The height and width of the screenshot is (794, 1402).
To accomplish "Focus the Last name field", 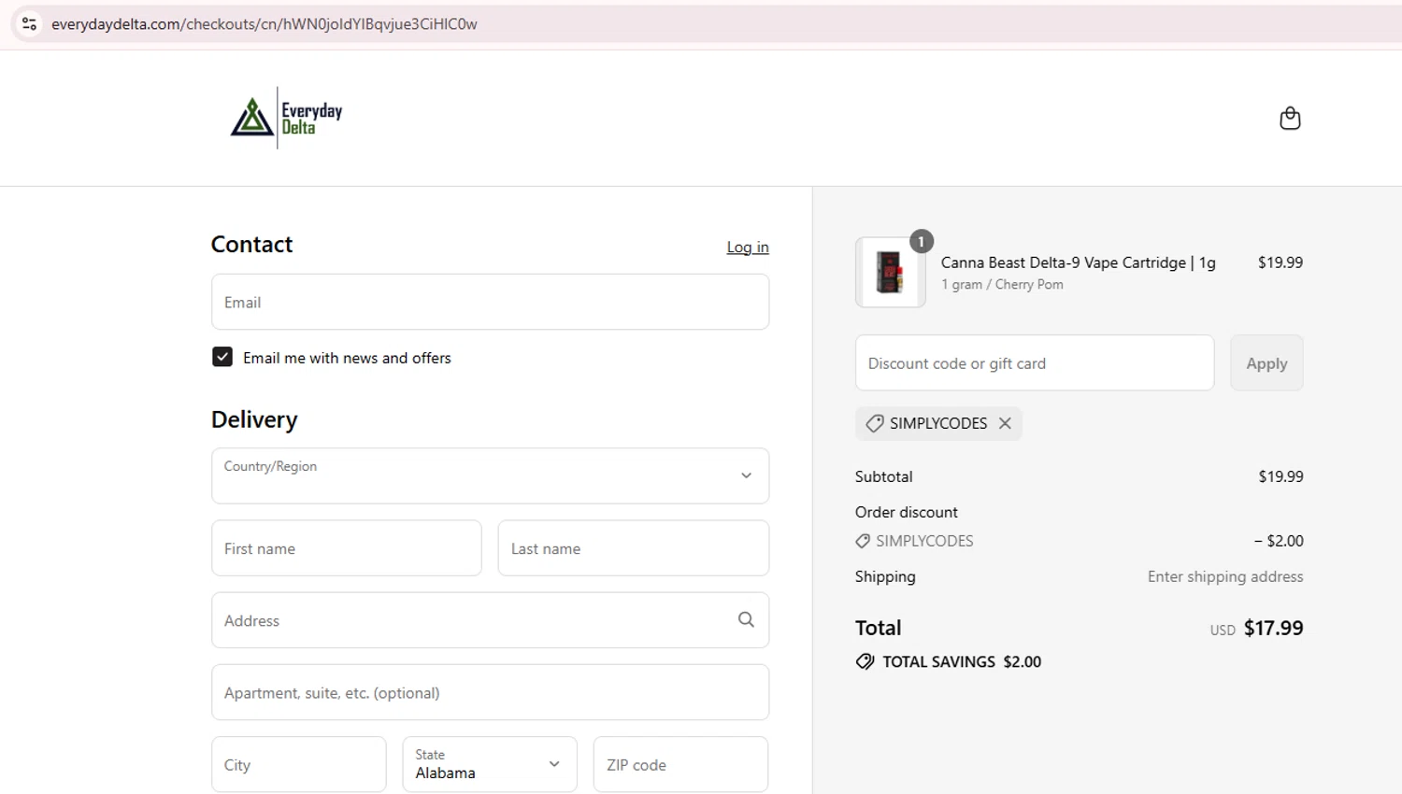I will (634, 548).
